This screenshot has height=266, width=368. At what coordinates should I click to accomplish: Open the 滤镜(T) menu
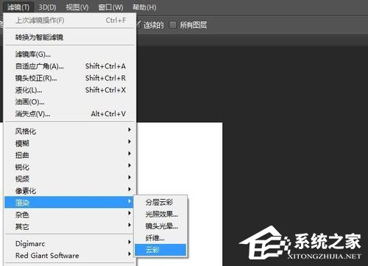[x=18, y=7]
